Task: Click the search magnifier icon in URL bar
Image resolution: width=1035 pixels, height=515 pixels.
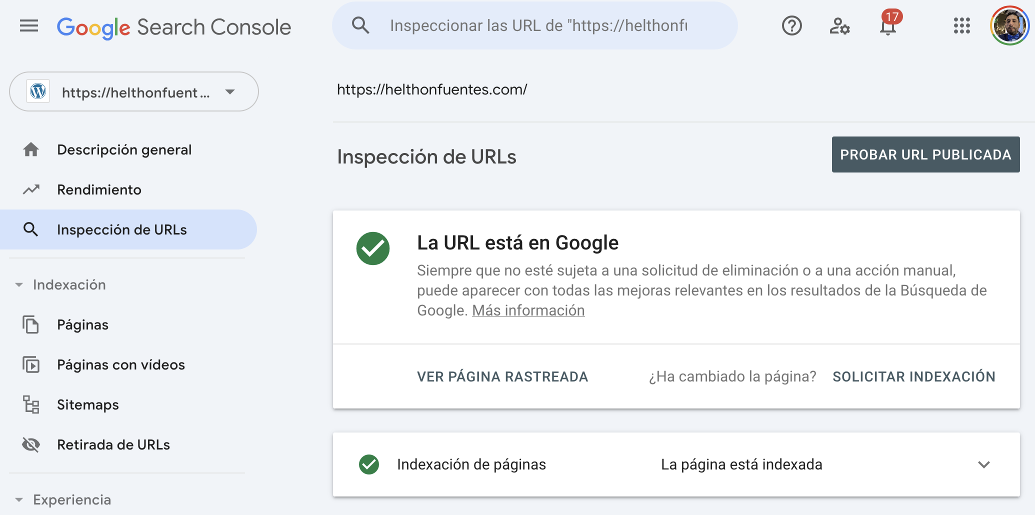Action: tap(360, 25)
